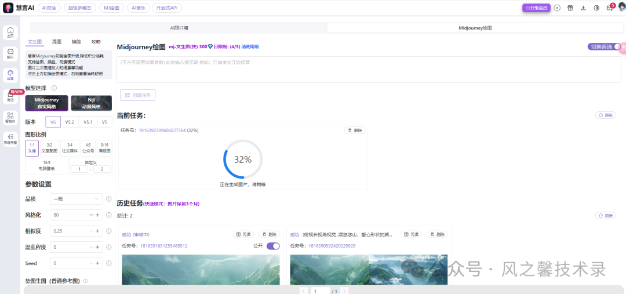
Task: Choose version V5.1
Action: (87, 122)
